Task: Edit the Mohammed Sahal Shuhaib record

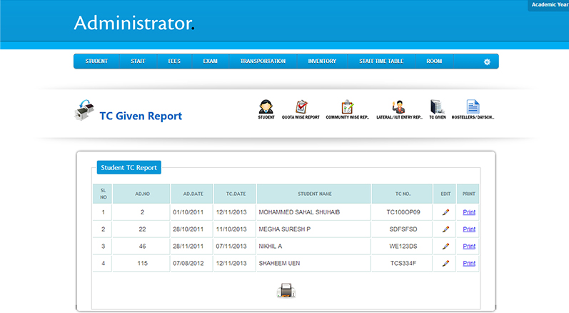Action: [445, 212]
